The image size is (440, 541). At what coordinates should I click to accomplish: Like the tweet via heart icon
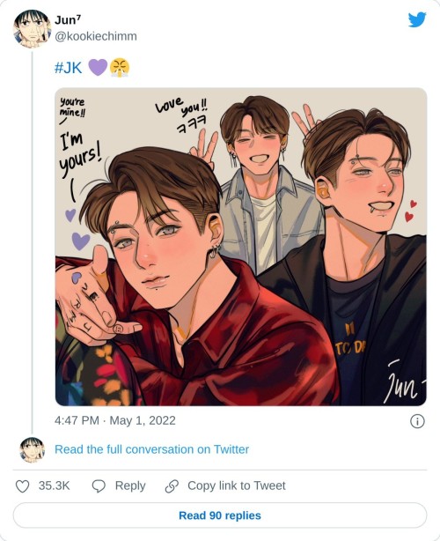coord(23,486)
